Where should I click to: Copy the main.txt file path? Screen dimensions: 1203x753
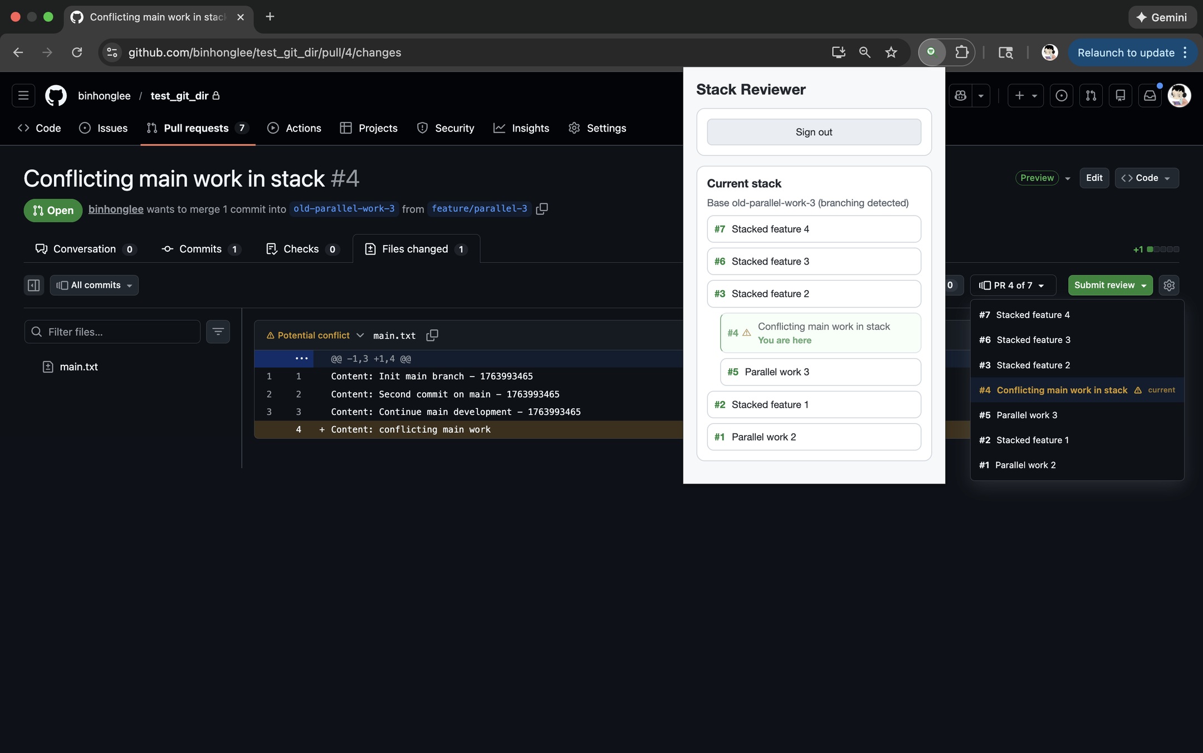pos(432,335)
